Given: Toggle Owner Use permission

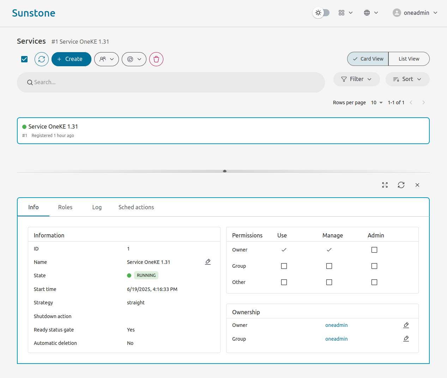Looking at the screenshot, I should click(x=284, y=250).
